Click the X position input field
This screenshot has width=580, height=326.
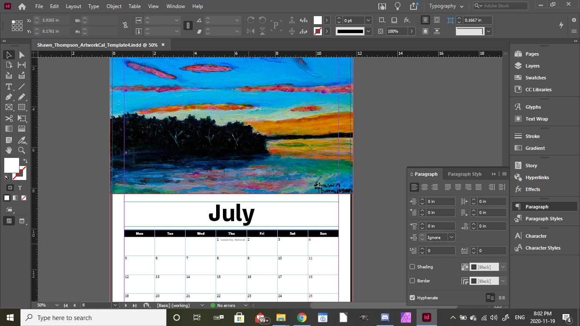[56, 20]
